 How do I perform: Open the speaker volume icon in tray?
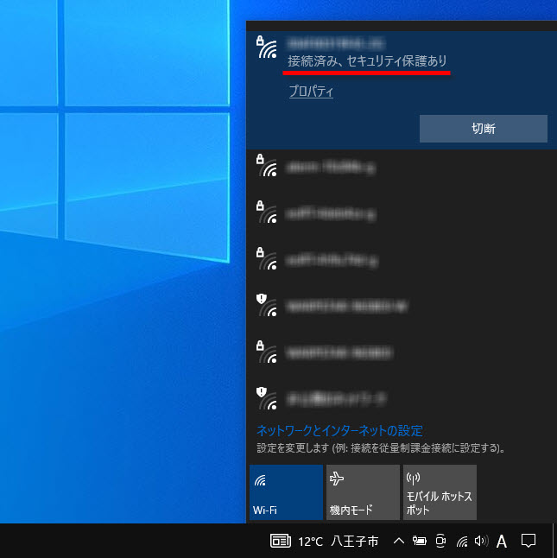click(481, 542)
